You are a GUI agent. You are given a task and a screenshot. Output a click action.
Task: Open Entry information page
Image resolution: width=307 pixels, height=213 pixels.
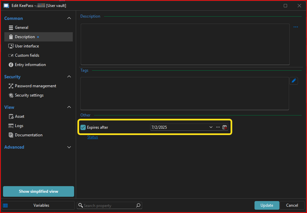click(x=39, y=65)
